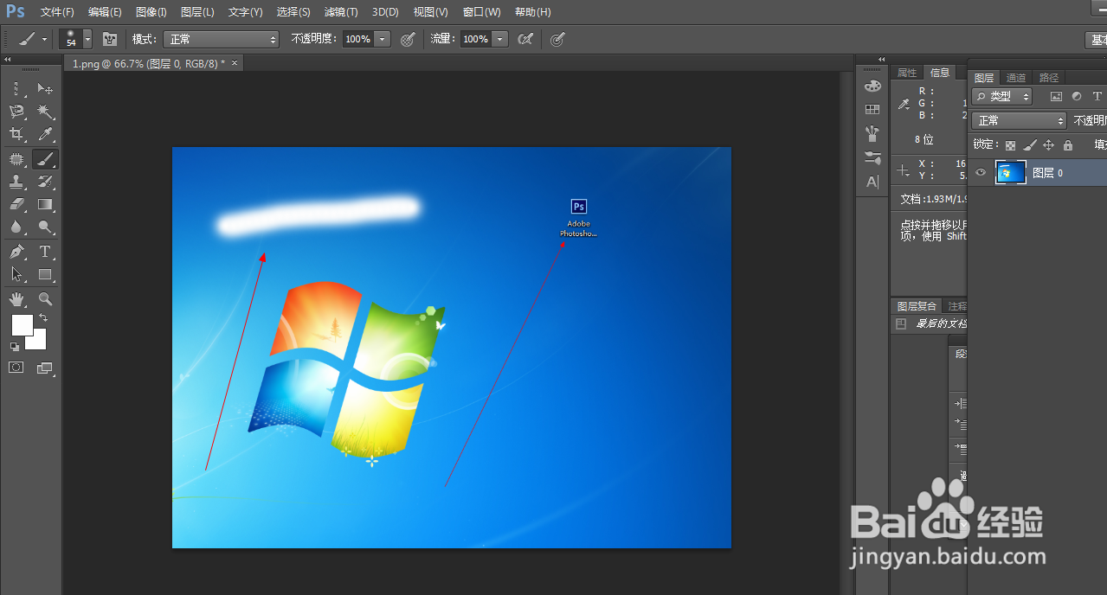Select the Pen tool
The width and height of the screenshot is (1107, 595).
coord(16,252)
